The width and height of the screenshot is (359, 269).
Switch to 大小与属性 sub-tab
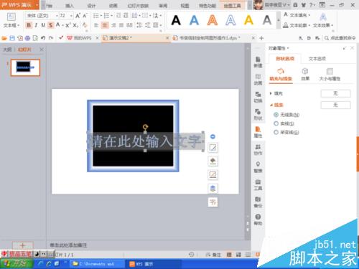pos(330,75)
